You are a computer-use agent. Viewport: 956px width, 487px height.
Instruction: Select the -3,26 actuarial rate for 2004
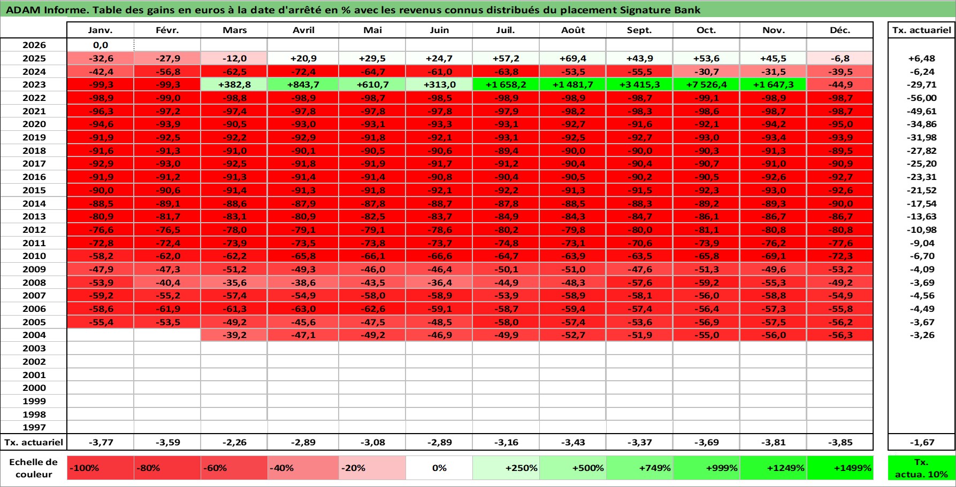click(921, 335)
